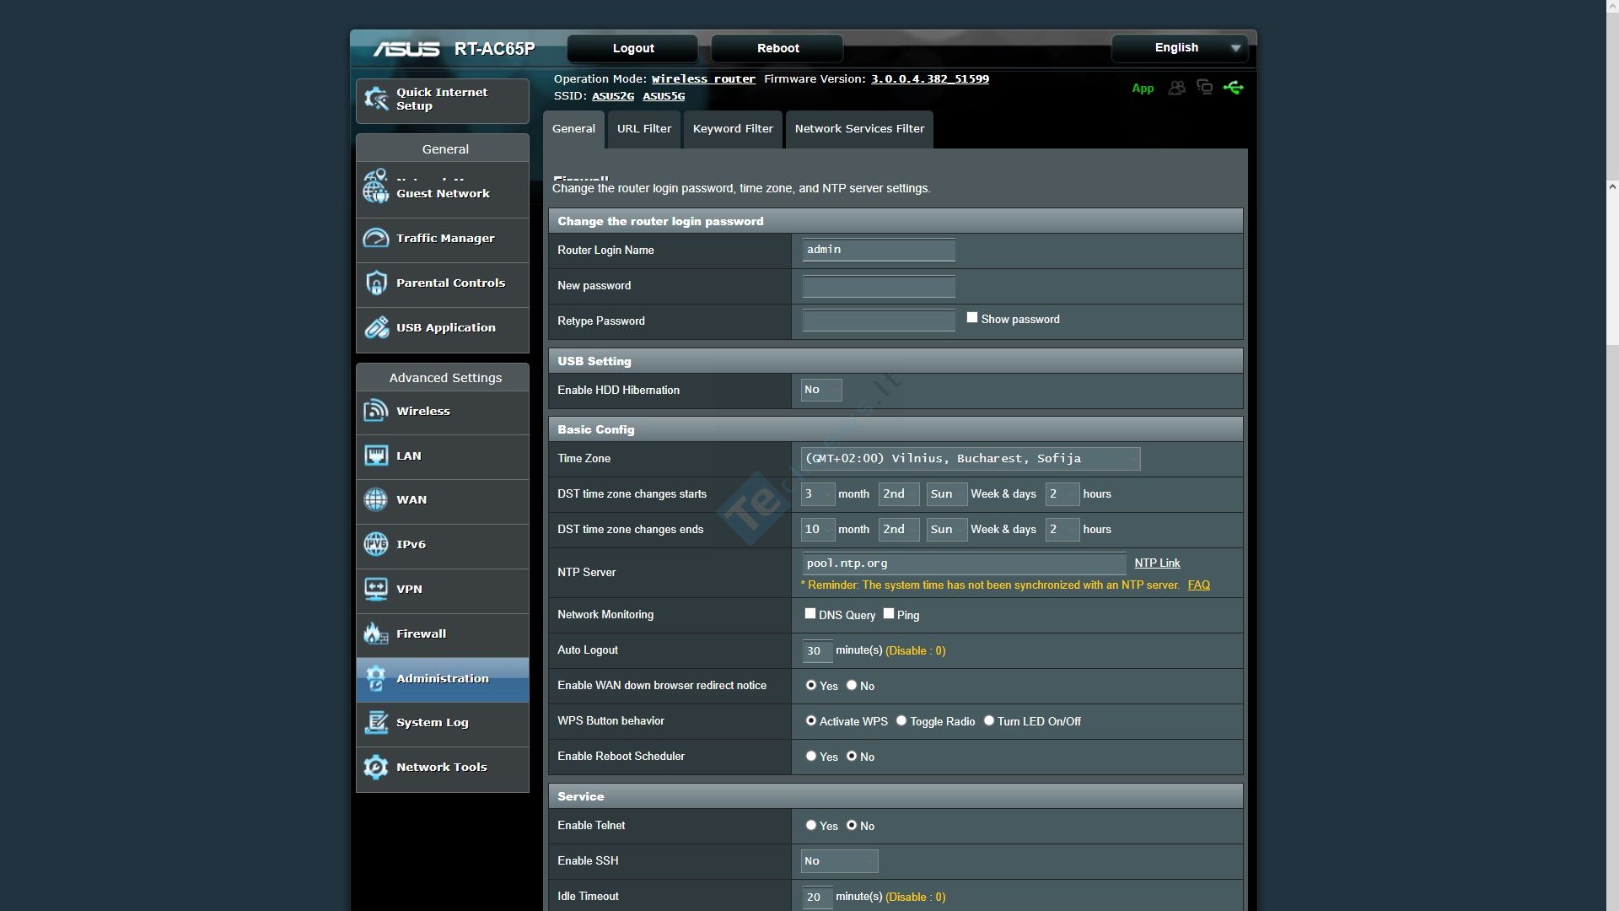Open DST starts week dropdown showing 2nd
The width and height of the screenshot is (1619, 911).
click(x=899, y=494)
